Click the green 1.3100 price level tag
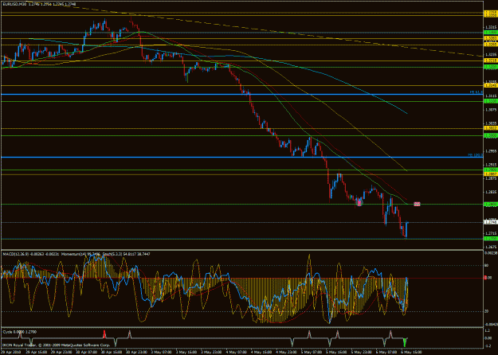This screenshot has width=498, height=355. 491,101
